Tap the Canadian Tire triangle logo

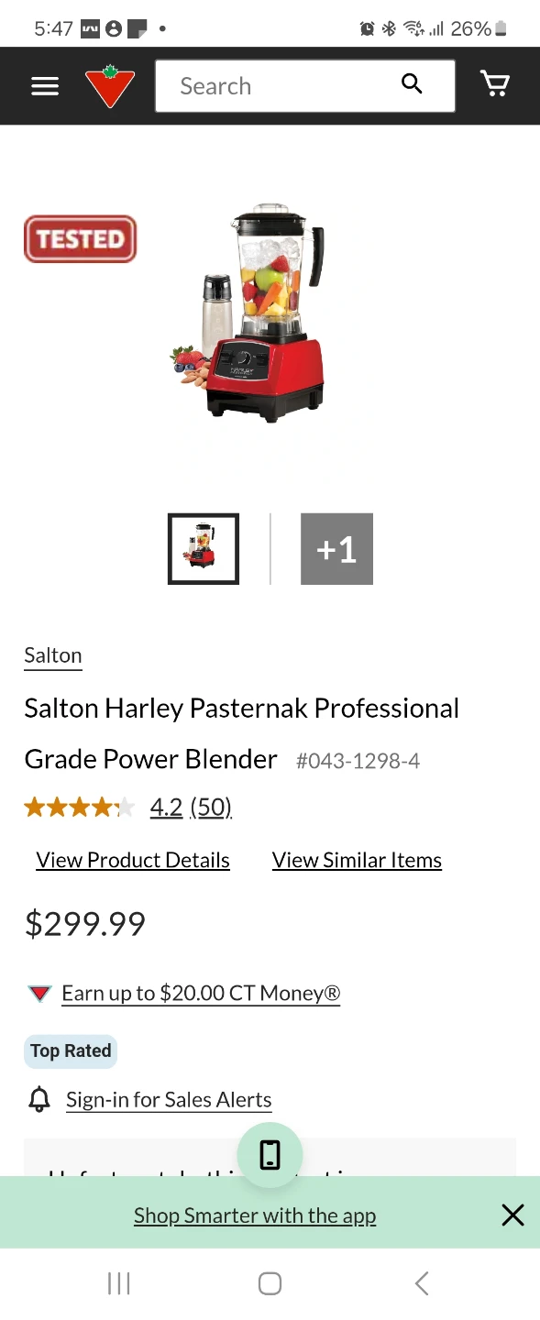pyautogui.click(x=110, y=86)
